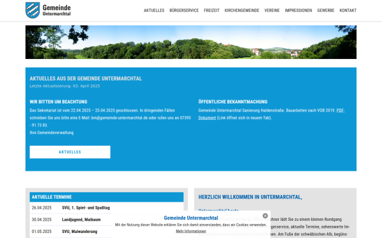The height and width of the screenshot is (238, 382).
Task: Click the white Aktuelles button
Action: click(x=70, y=152)
